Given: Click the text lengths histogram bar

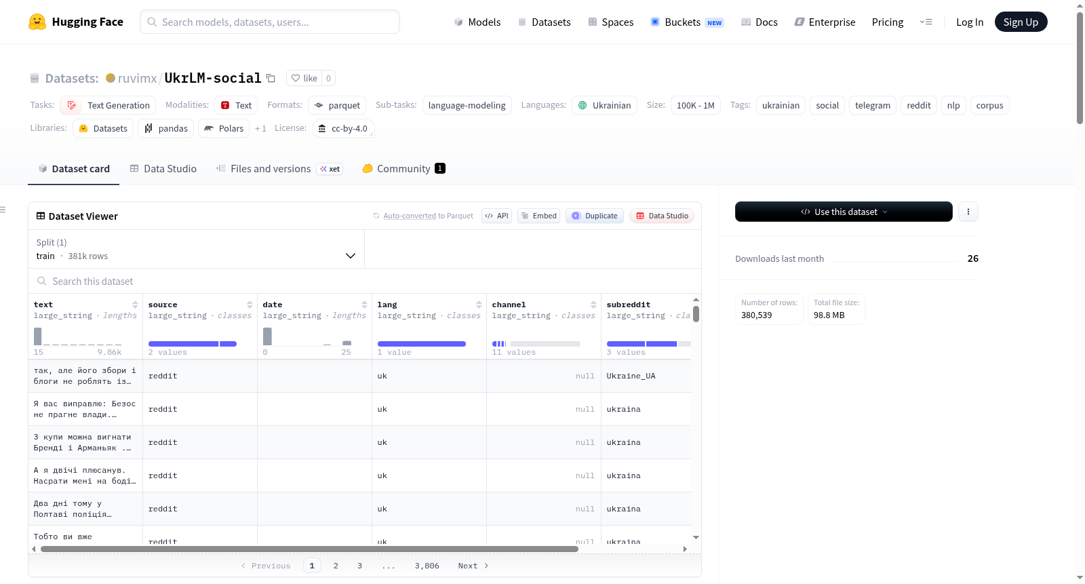Looking at the screenshot, I should coord(38,336).
